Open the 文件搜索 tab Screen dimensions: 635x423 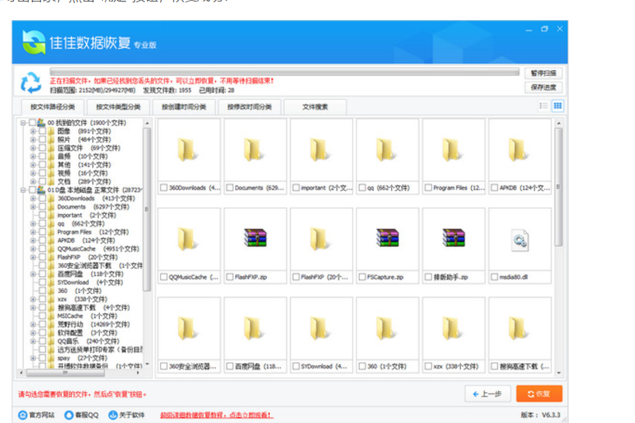coord(315,107)
